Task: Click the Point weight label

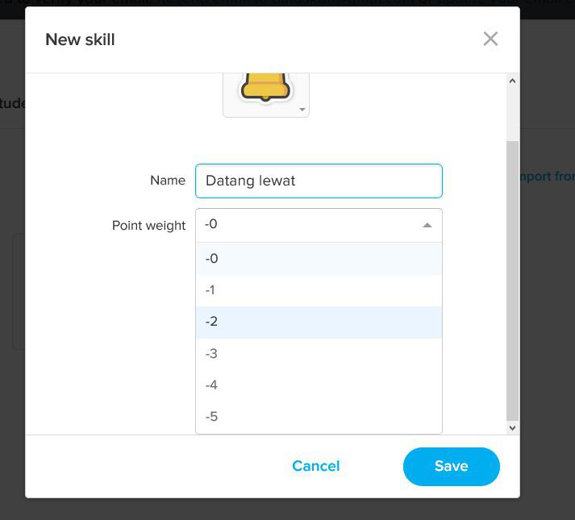Action: tap(148, 226)
